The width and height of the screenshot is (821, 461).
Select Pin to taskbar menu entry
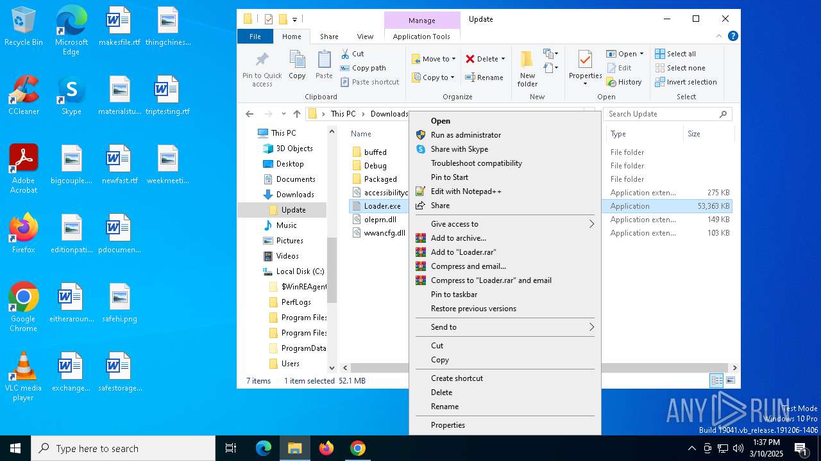click(505, 295)
